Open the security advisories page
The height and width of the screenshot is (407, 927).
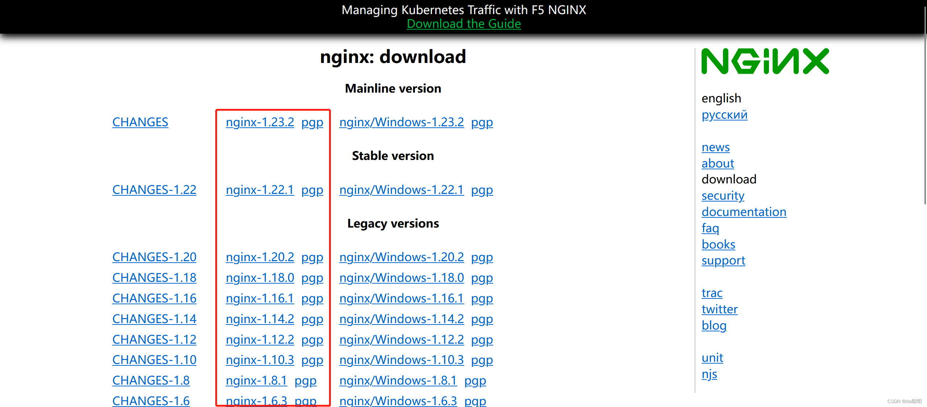pos(723,196)
